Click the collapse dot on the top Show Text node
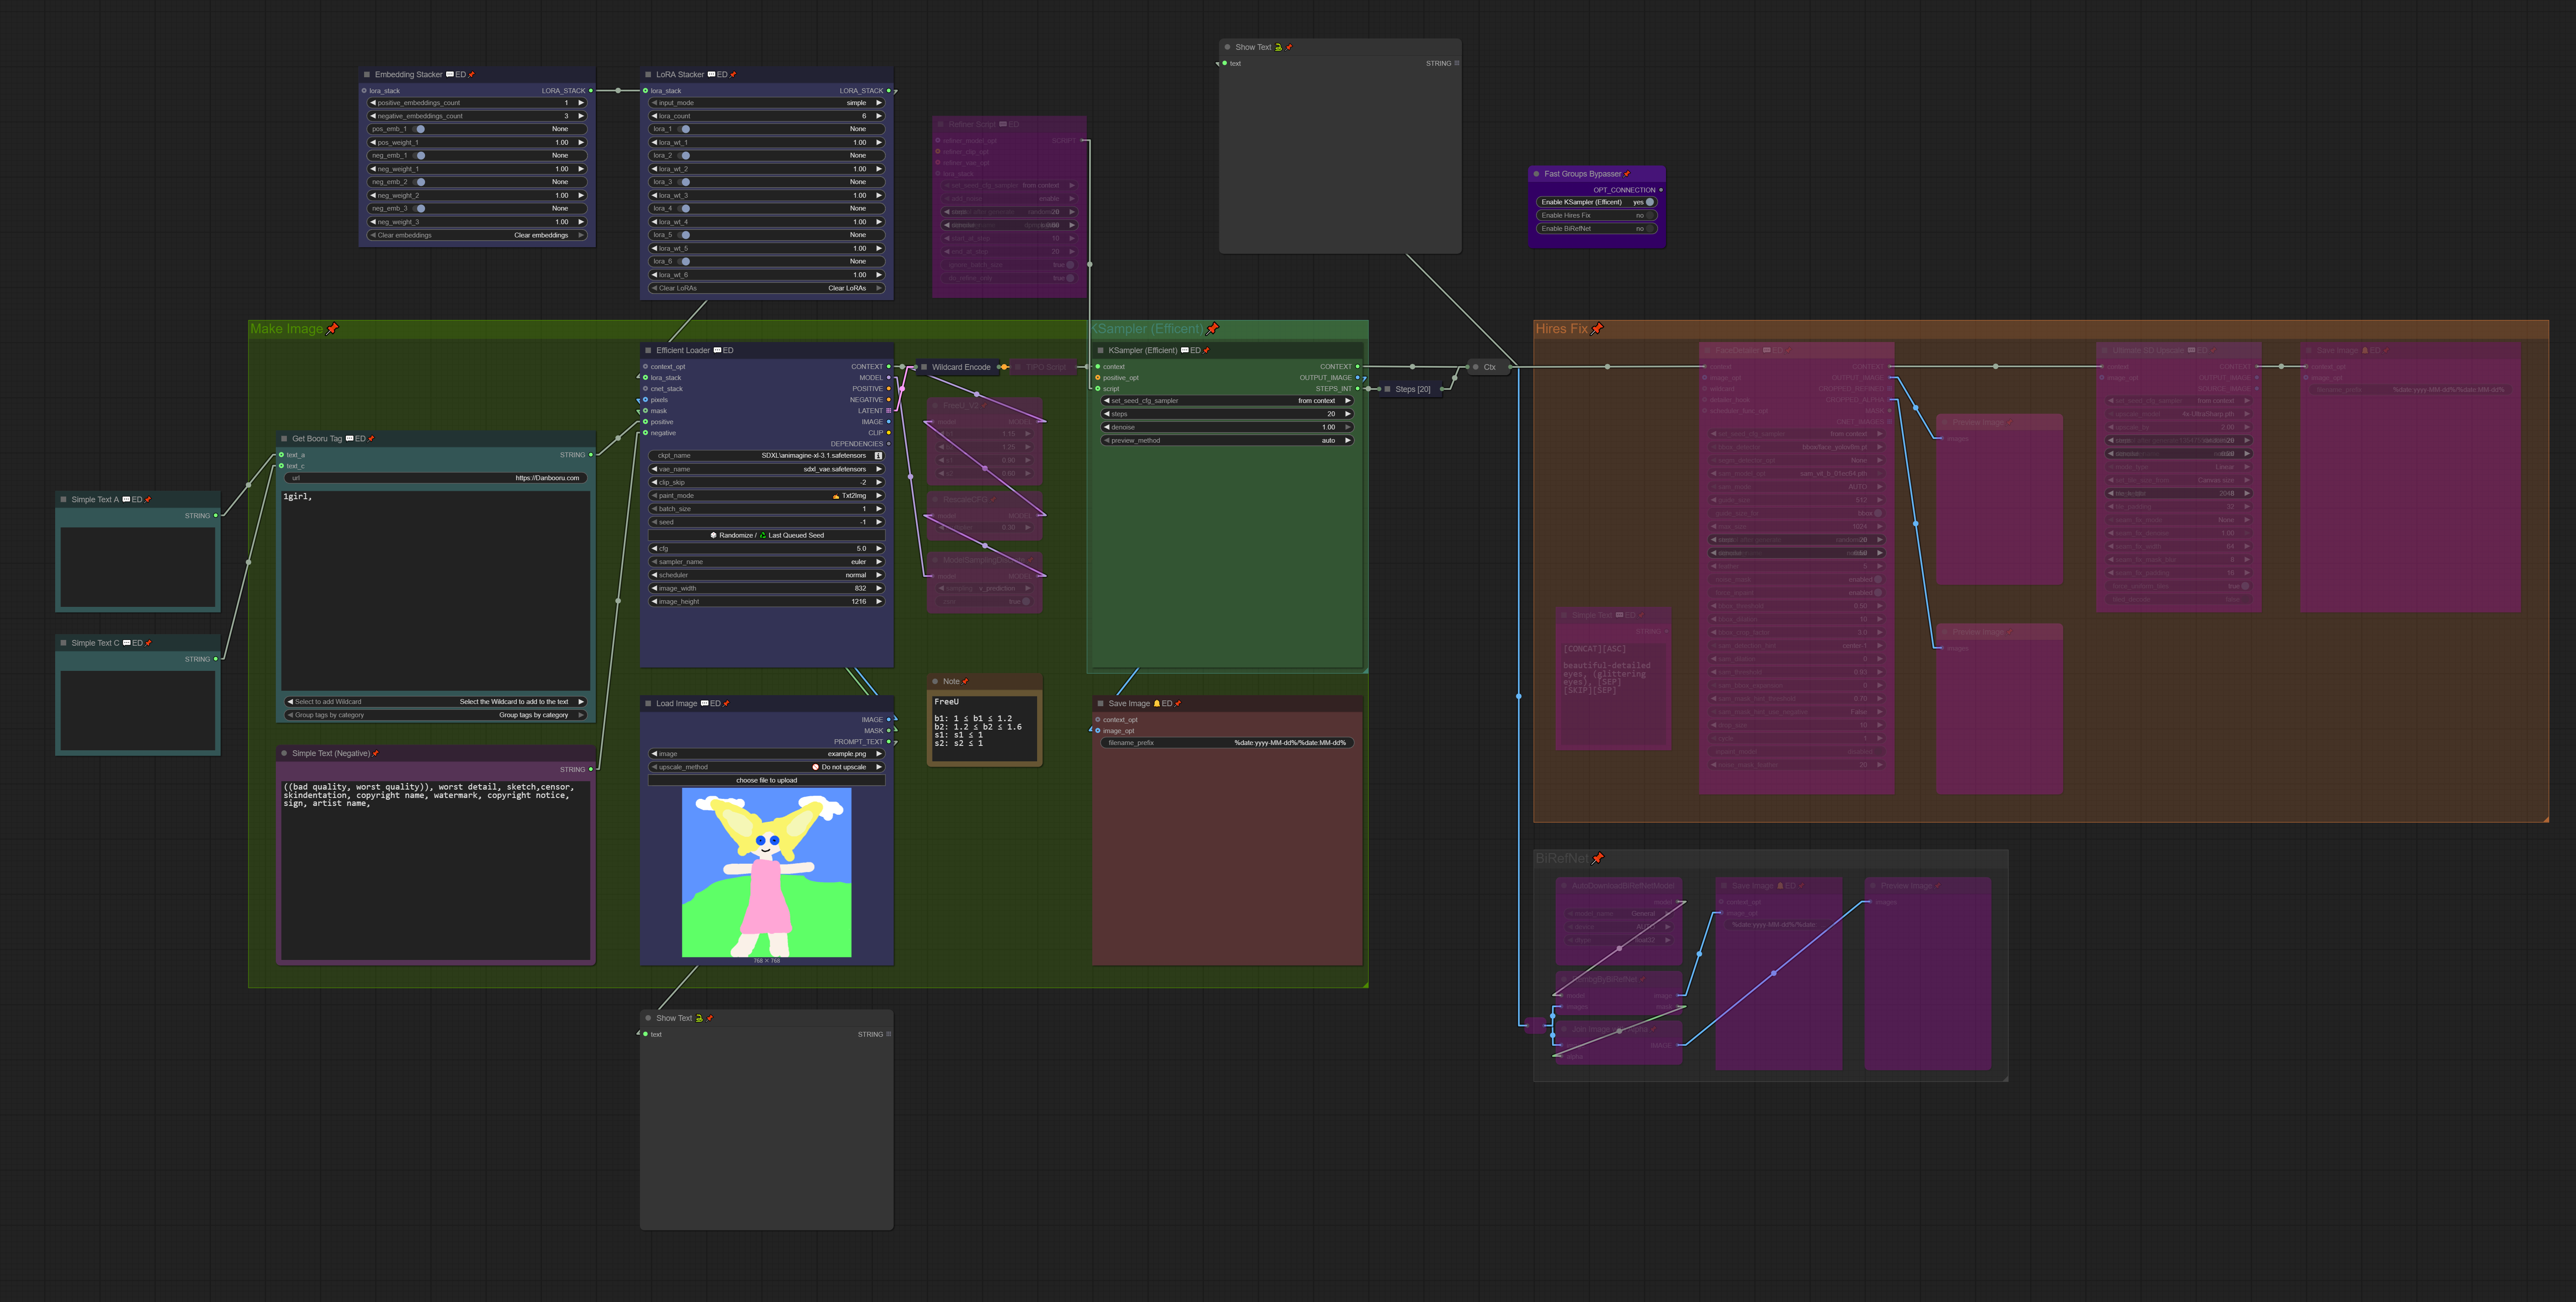 pos(1227,47)
